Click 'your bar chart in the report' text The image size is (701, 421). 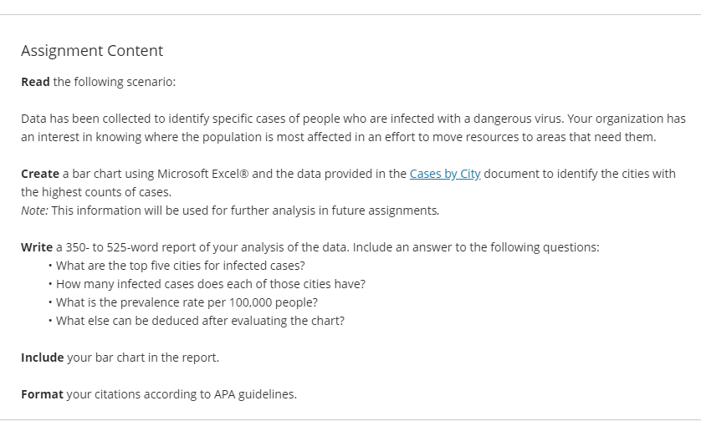(142, 358)
